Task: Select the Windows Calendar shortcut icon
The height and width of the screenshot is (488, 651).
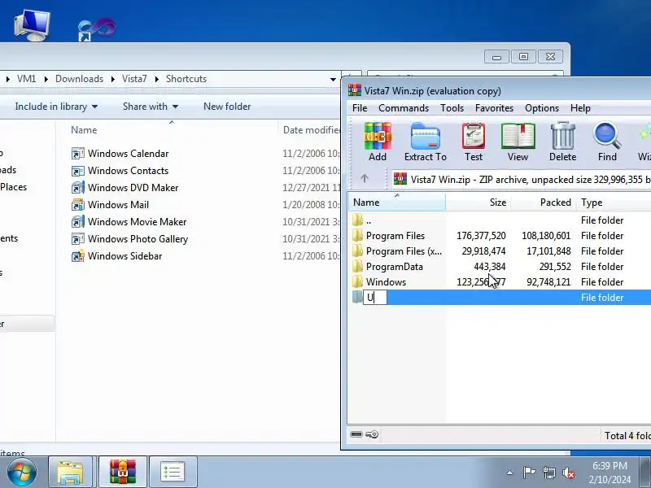Action: (77, 154)
